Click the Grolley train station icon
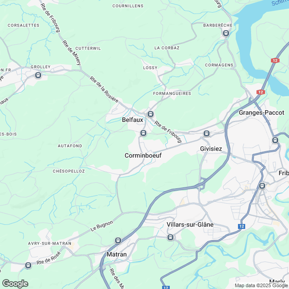Image resolution: width=289 pixels, height=289 pixels. [x=38, y=75]
